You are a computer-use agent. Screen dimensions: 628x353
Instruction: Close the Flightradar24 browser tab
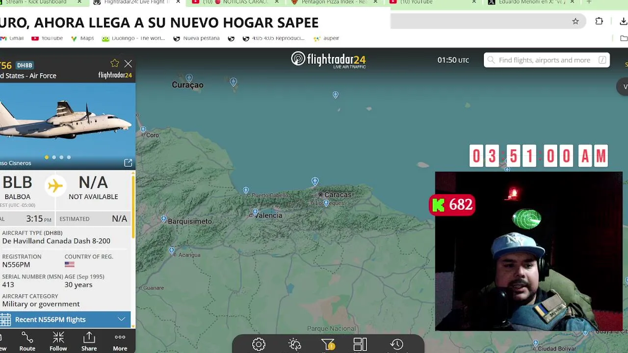click(x=178, y=2)
